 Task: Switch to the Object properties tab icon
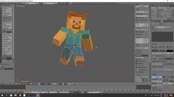(x=163, y=21)
